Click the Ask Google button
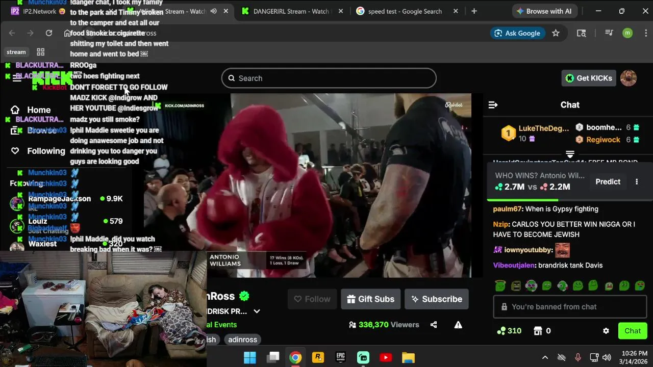Screen dimensions: 653x367 tap(517, 33)
